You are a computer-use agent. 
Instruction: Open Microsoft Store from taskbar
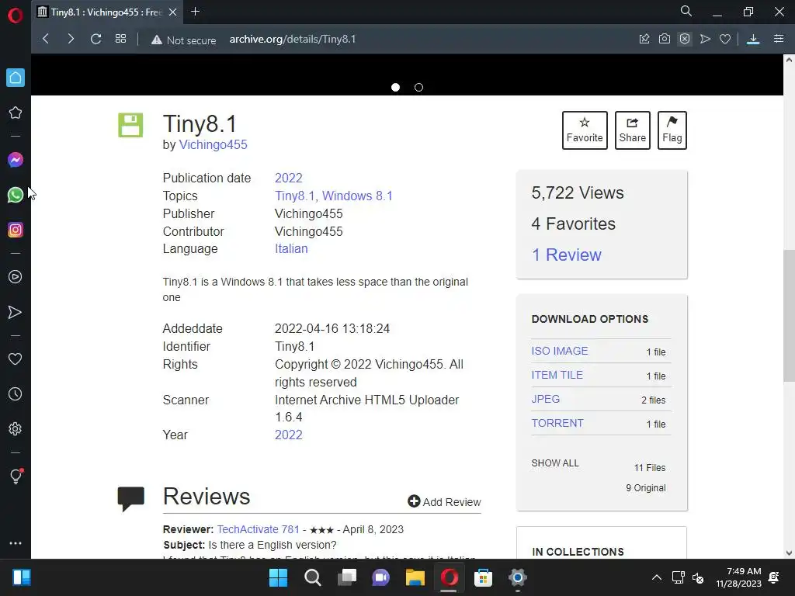coord(483,577)
